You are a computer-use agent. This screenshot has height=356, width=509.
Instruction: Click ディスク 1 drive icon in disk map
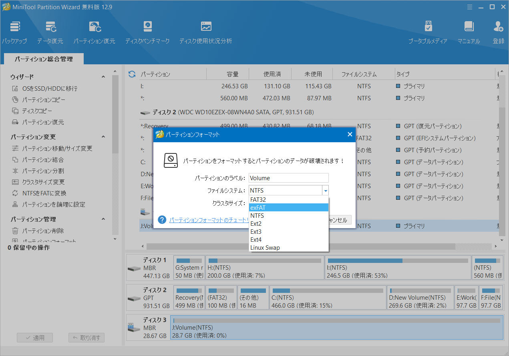[x=134, y=268]
